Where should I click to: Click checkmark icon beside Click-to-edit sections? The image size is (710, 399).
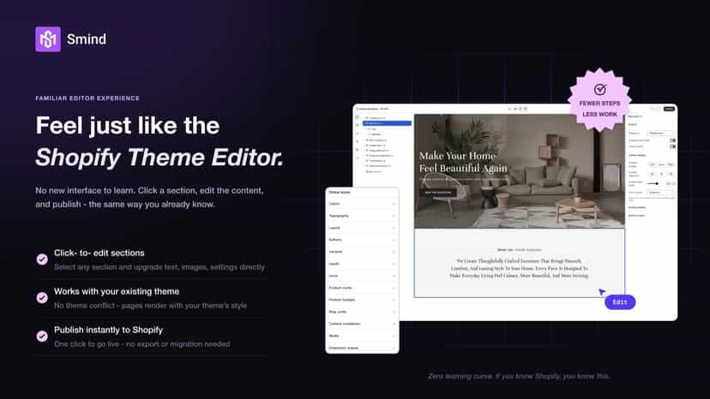pyautogui.click(x=42, y=259)
